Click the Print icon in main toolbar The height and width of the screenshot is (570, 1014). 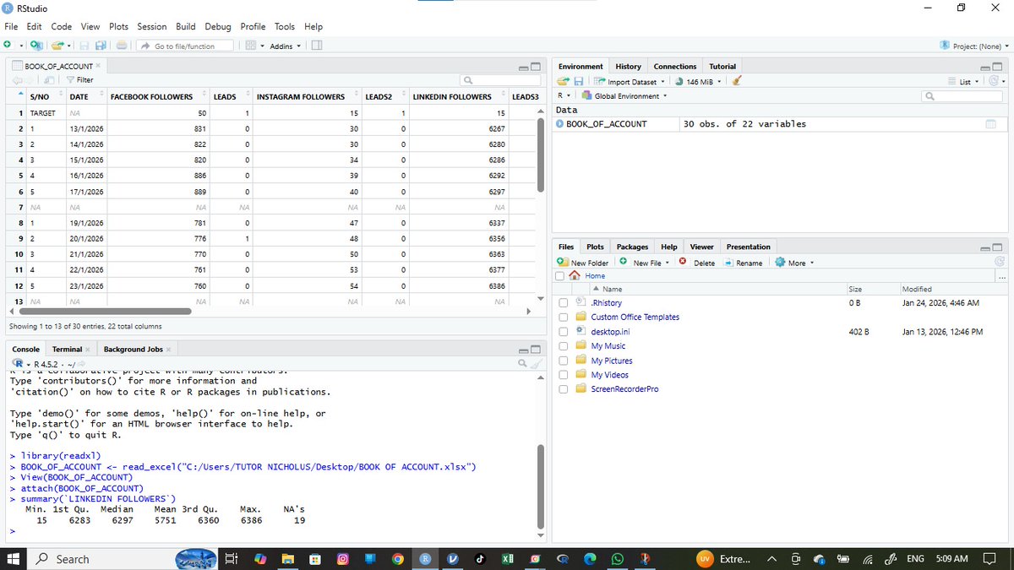click(x=122, y=45)
